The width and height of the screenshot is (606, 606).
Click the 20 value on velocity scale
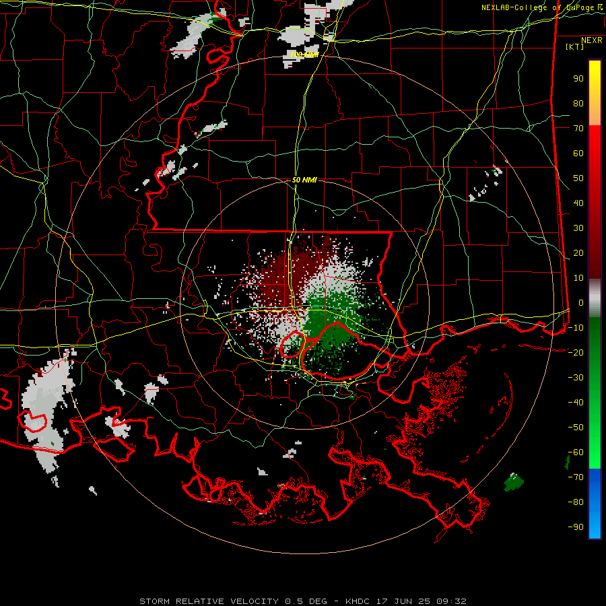click(578, 252)
